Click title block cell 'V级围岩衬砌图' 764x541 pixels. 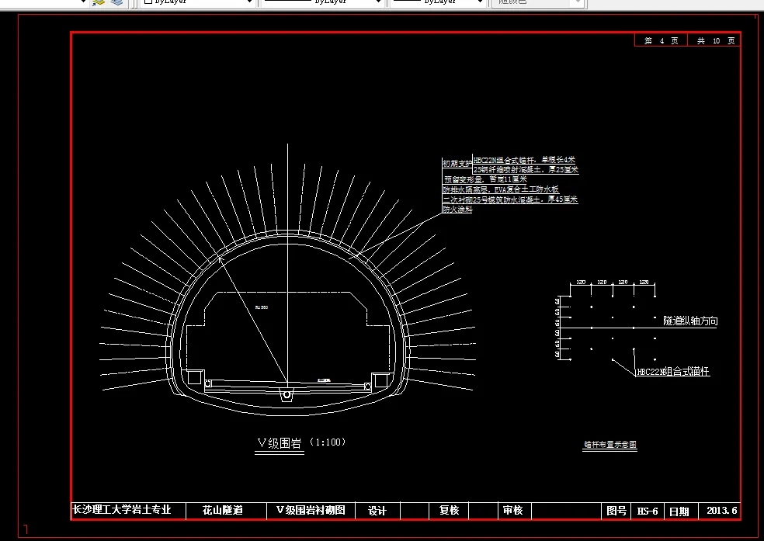point(311,510)
